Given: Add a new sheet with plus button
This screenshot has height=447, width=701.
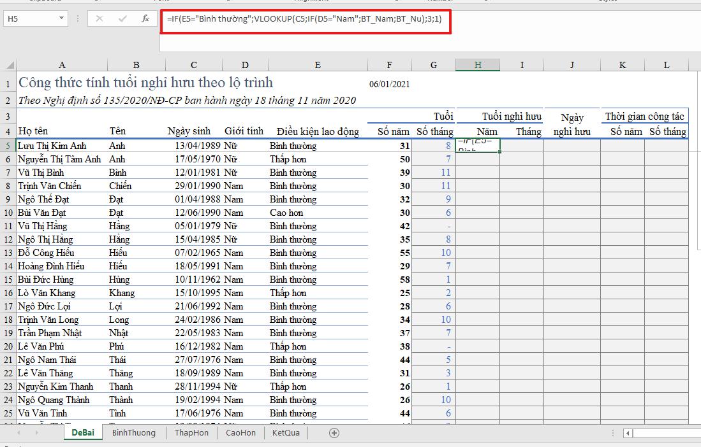Looking at the screenshot, I should [x=334, y=433].
